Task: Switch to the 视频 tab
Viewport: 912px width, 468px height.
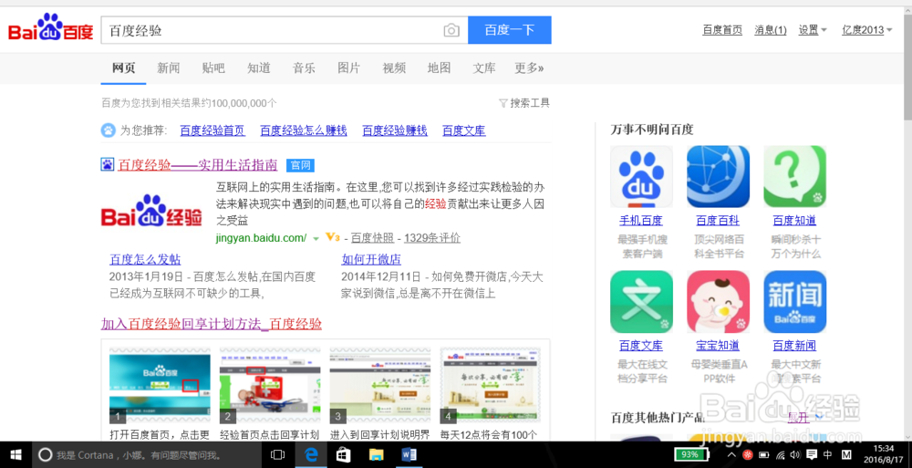Action: point(394,68)
